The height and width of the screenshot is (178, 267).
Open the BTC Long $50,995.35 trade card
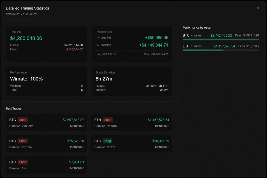(x=132, y=144)
